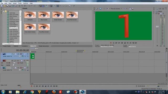
Task: Open the first video track automation dropdown arrow
Action: pyautogui.click(x=23, y=54)
